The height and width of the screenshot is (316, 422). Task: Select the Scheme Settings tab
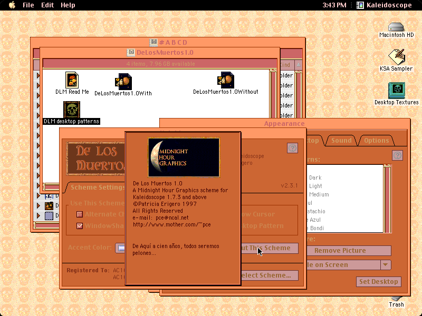tap(97, 187)
